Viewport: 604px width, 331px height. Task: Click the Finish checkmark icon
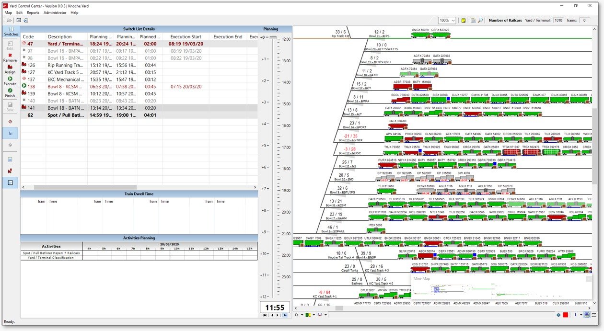(10, 92)
